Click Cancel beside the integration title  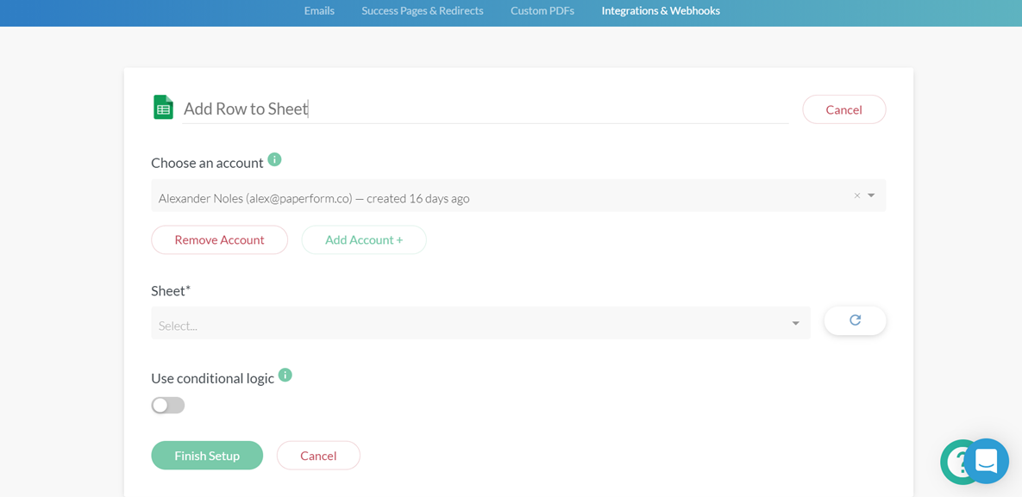[843, 109]
